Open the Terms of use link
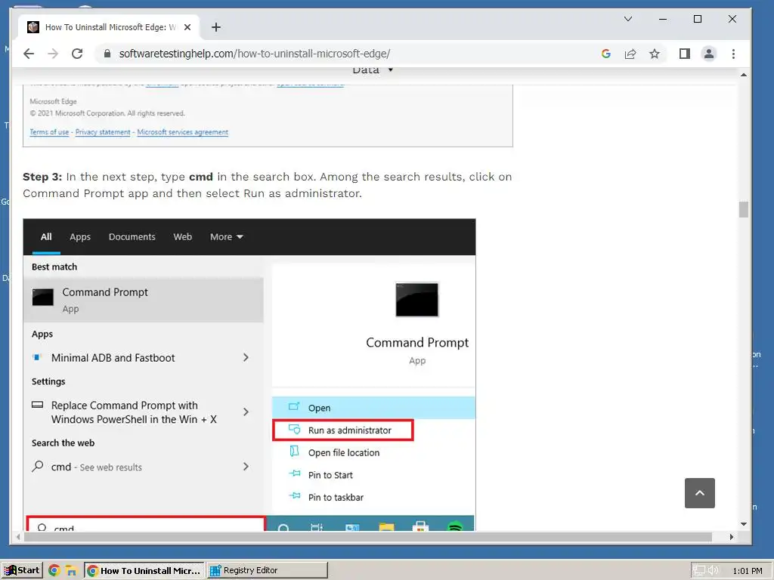 pos(49,132)
